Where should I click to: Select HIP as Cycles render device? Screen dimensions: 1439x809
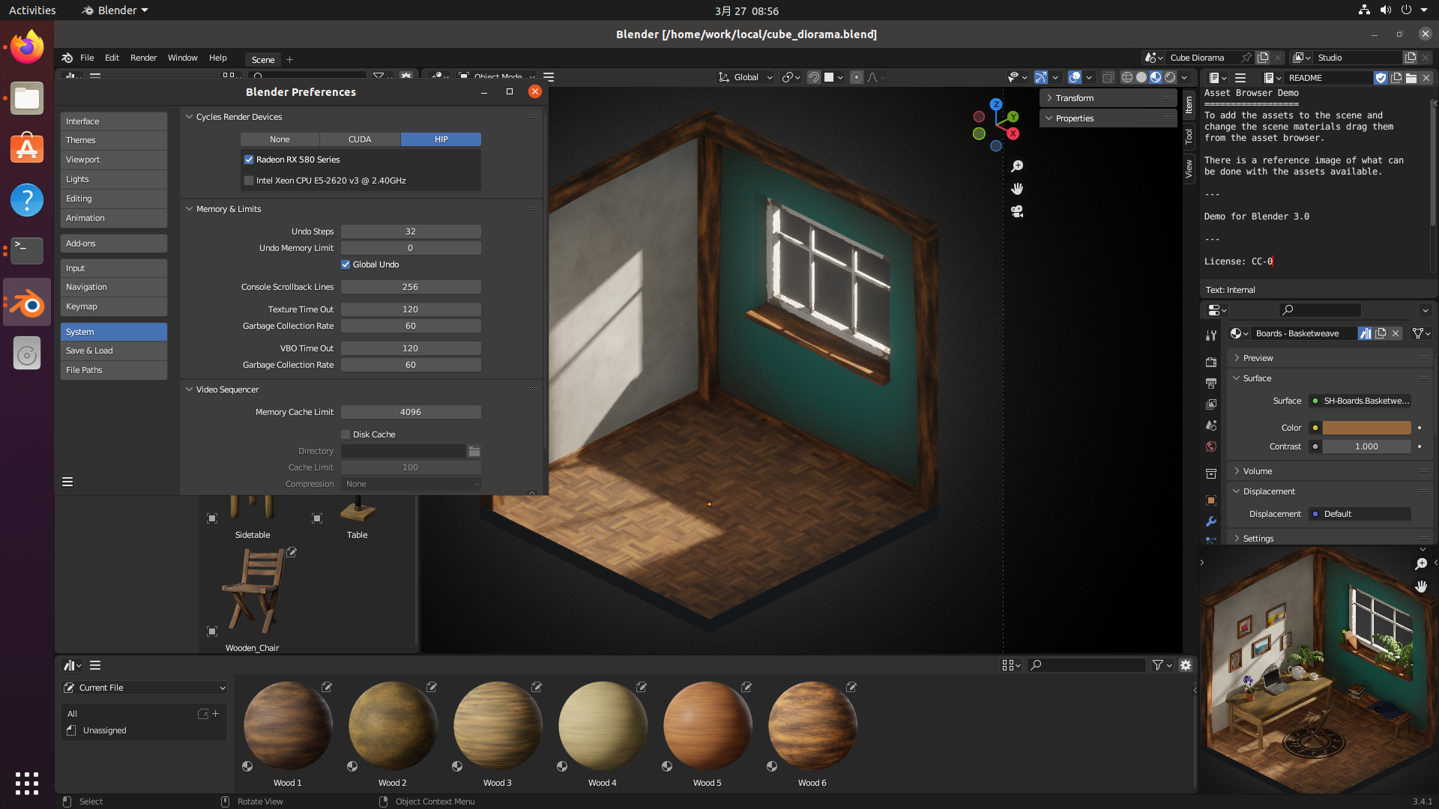click(441, 139)
